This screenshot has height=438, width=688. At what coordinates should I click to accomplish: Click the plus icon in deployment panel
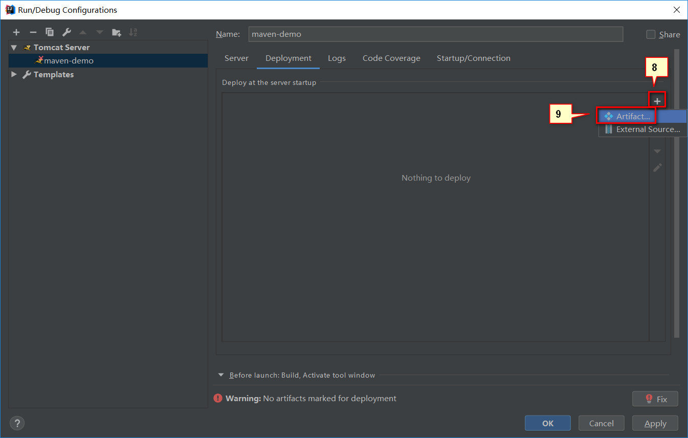tap(657, 101)
